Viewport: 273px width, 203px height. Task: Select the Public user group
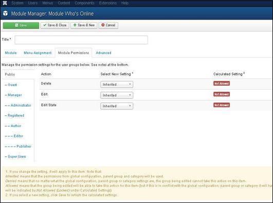coord(10,74)
